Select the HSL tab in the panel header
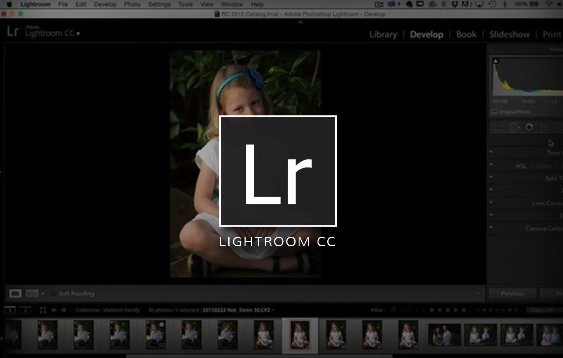This screenshot has height=358, width=563. 521,166
